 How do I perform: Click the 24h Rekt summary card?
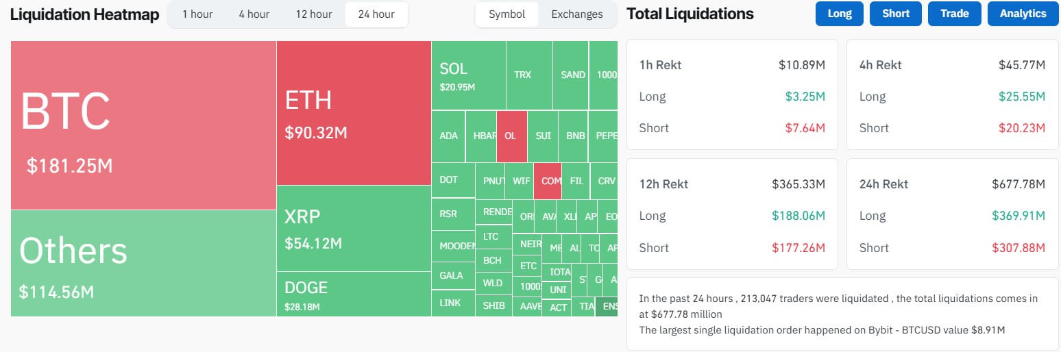click(x=952, y=215)
